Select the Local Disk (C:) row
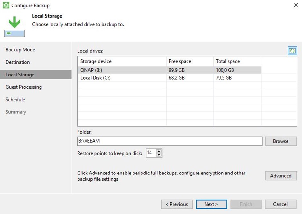The width and height of the screenshot is (302, 214). (x=169, y=78)
